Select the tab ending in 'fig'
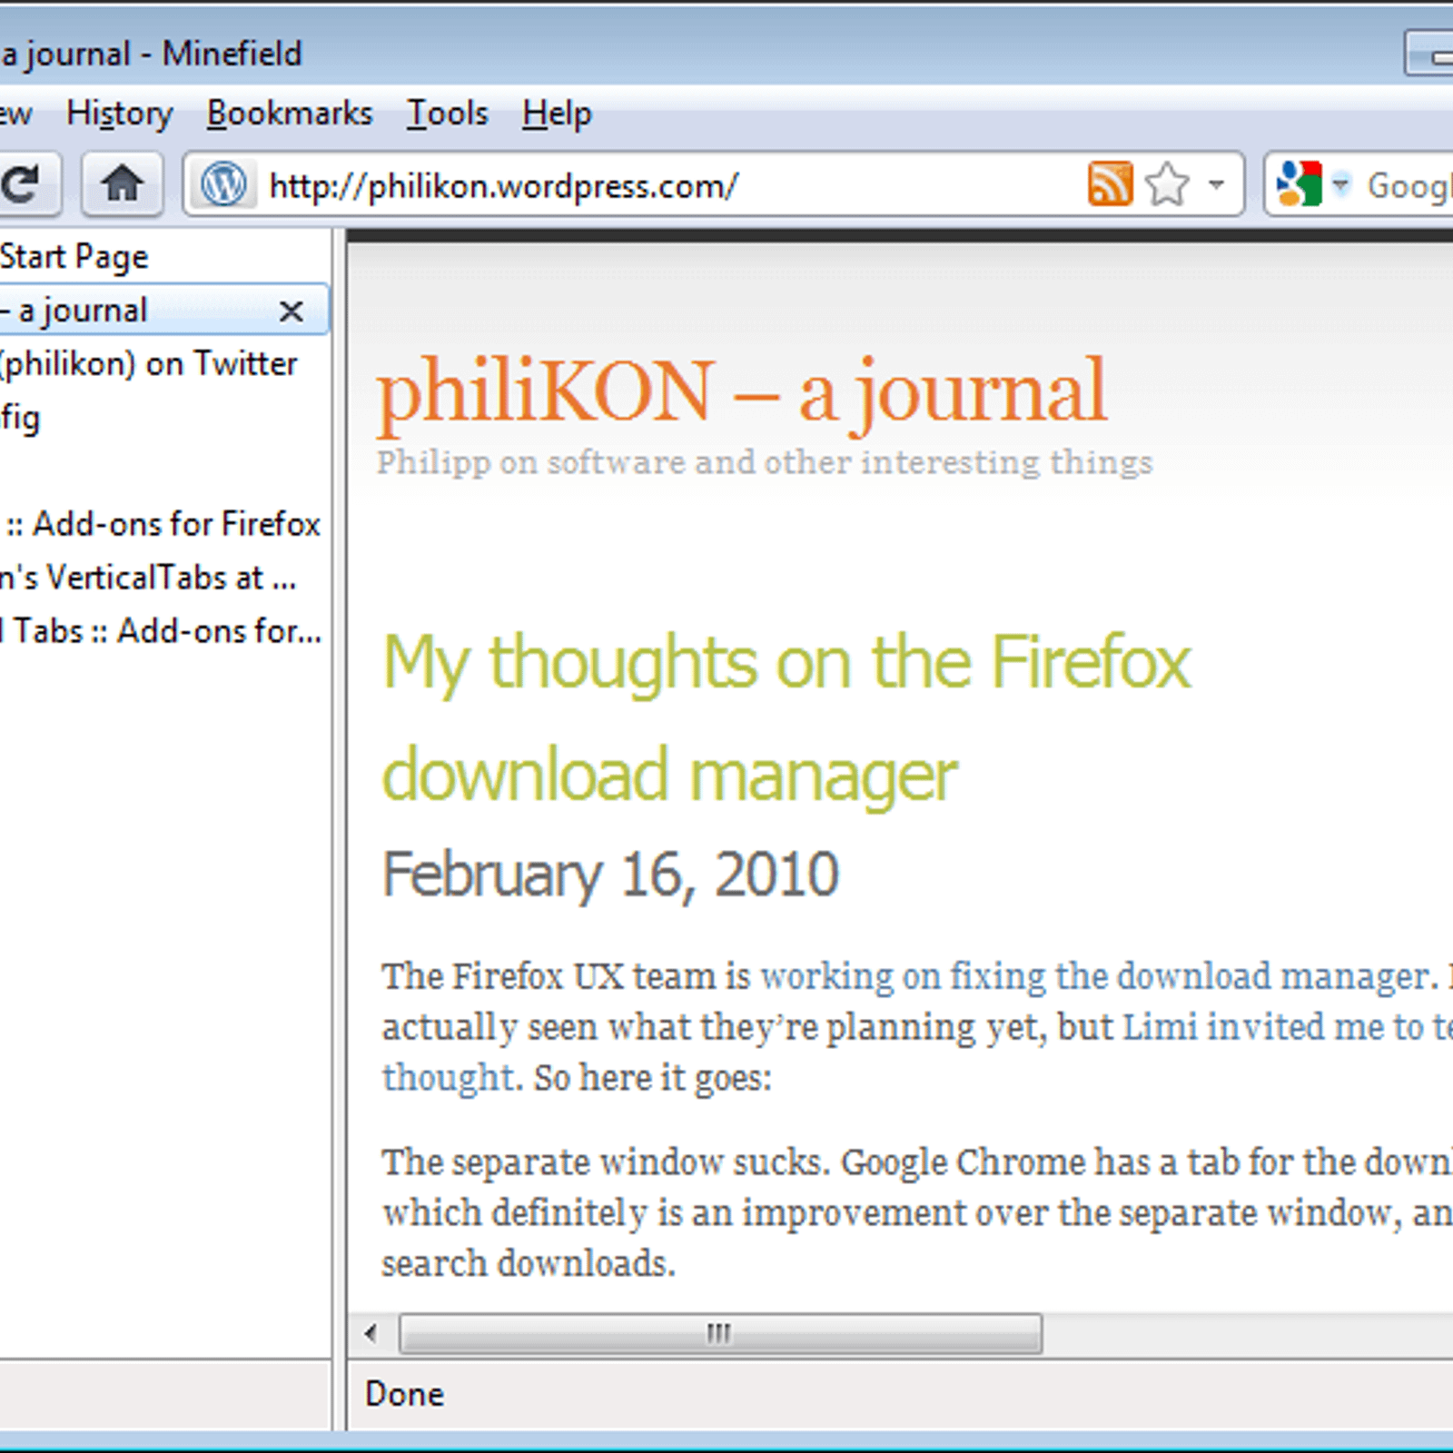The width and height of the screenshot is (1453, 1453). (163, 418)
